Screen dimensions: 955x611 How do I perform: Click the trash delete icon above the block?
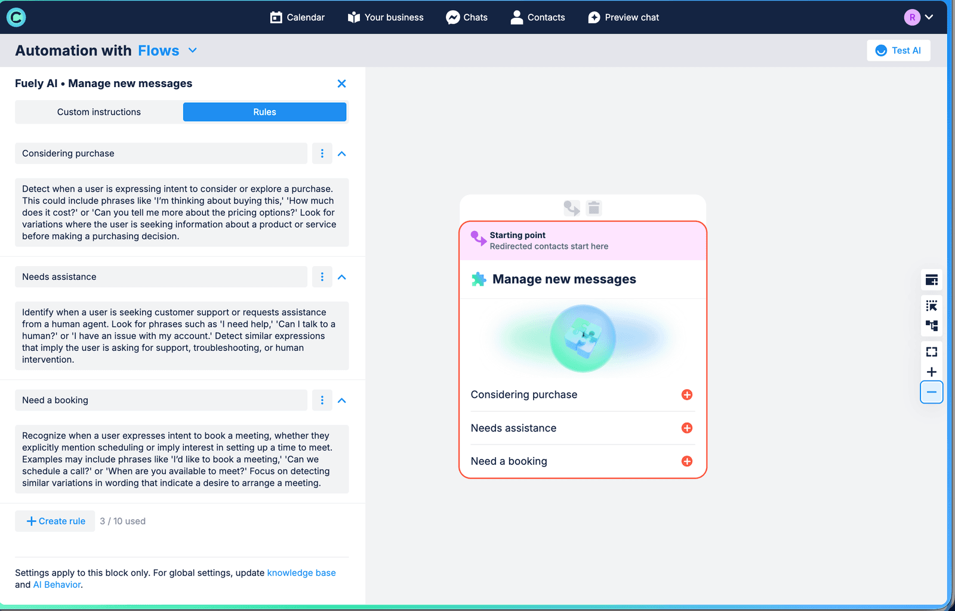(594, 208)
